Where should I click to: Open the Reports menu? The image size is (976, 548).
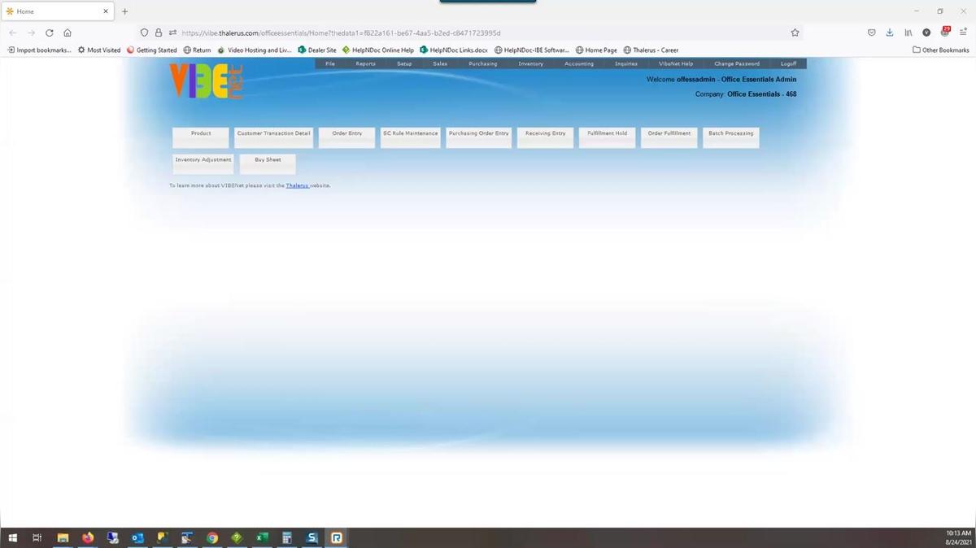click(x=365, y=63)
